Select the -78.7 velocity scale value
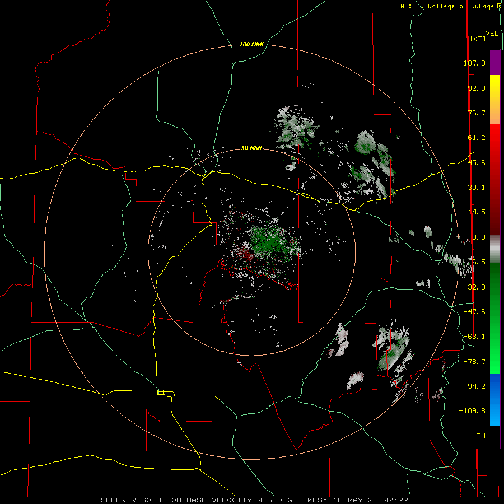 pos(474,362)
